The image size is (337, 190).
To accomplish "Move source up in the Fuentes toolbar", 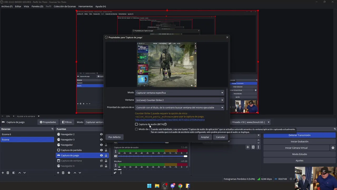I will click(75, 173).
